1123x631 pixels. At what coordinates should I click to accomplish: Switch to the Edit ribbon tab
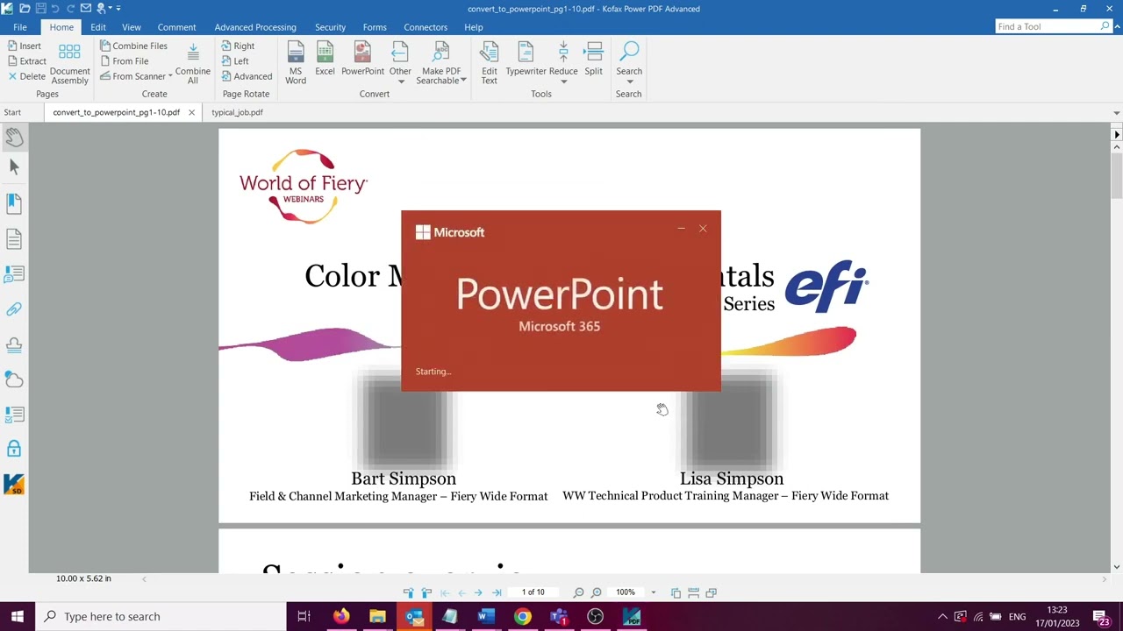point(97,27)
